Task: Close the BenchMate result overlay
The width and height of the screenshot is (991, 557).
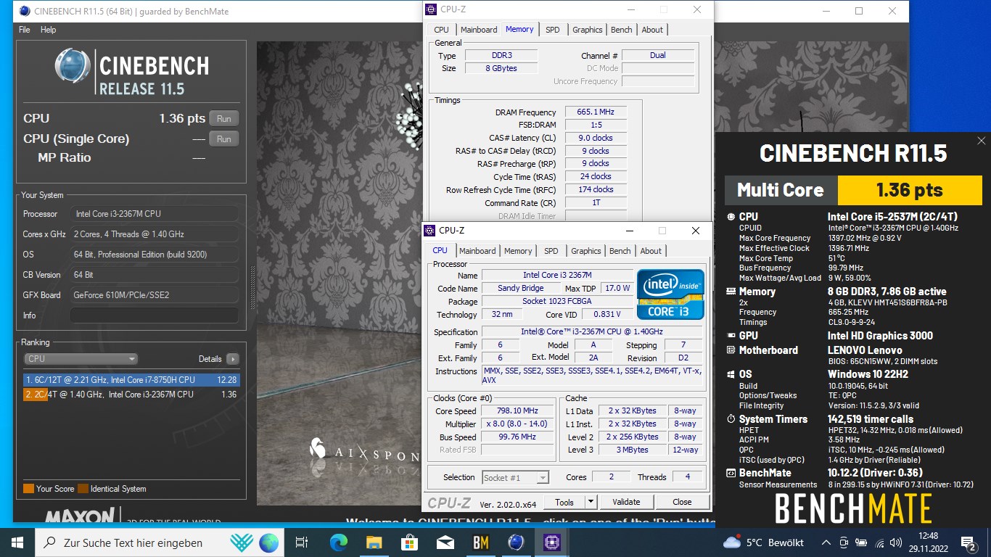Action: tap(981, 141)
